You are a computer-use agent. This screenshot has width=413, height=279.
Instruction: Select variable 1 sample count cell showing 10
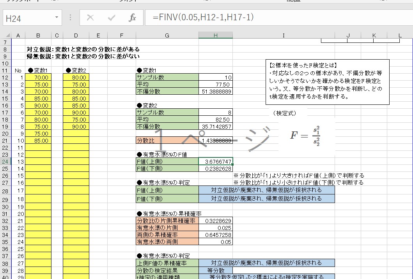pos(215,78)
